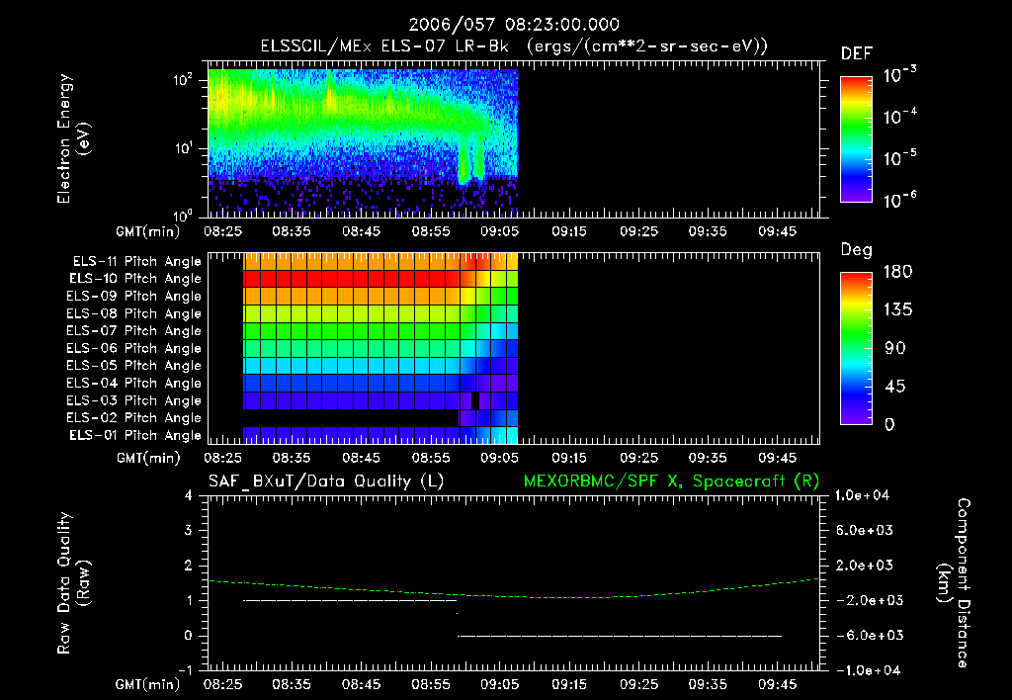Click 08:25 time label under the spectrogram
This screenshot has width=1012, height=700.
222,231
